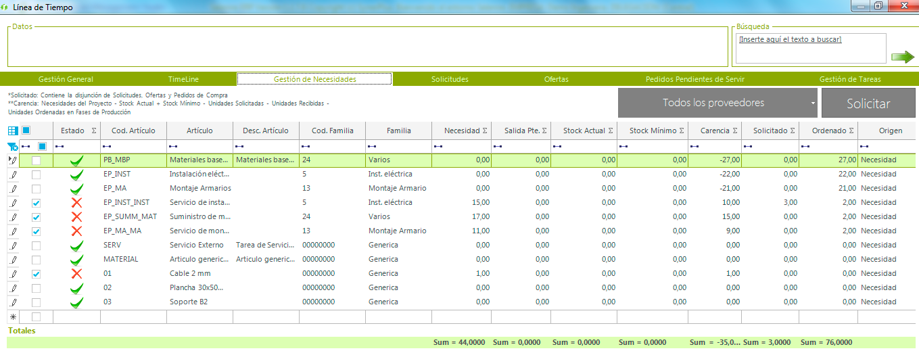Click the 'Sum = 76,0000' total
The width and height of the screenshot is (919, 353).
click(826, 343)
